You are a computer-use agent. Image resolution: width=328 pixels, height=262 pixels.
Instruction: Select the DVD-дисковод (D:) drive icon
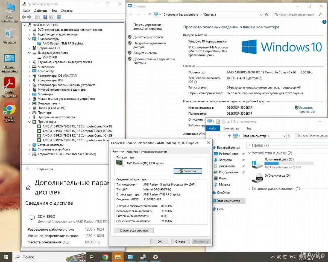(257, 178)
